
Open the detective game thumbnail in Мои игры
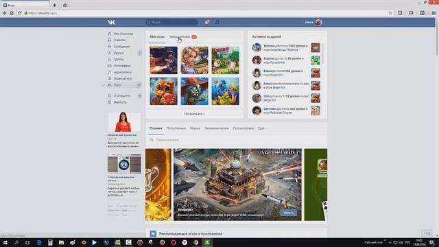(x=163, y=60)
